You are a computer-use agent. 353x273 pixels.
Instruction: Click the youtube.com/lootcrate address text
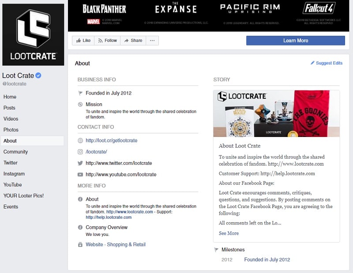[121, 174]
